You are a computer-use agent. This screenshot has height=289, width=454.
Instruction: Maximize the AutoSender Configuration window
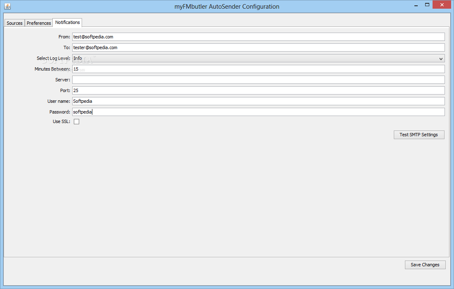[x=427, y=5]
